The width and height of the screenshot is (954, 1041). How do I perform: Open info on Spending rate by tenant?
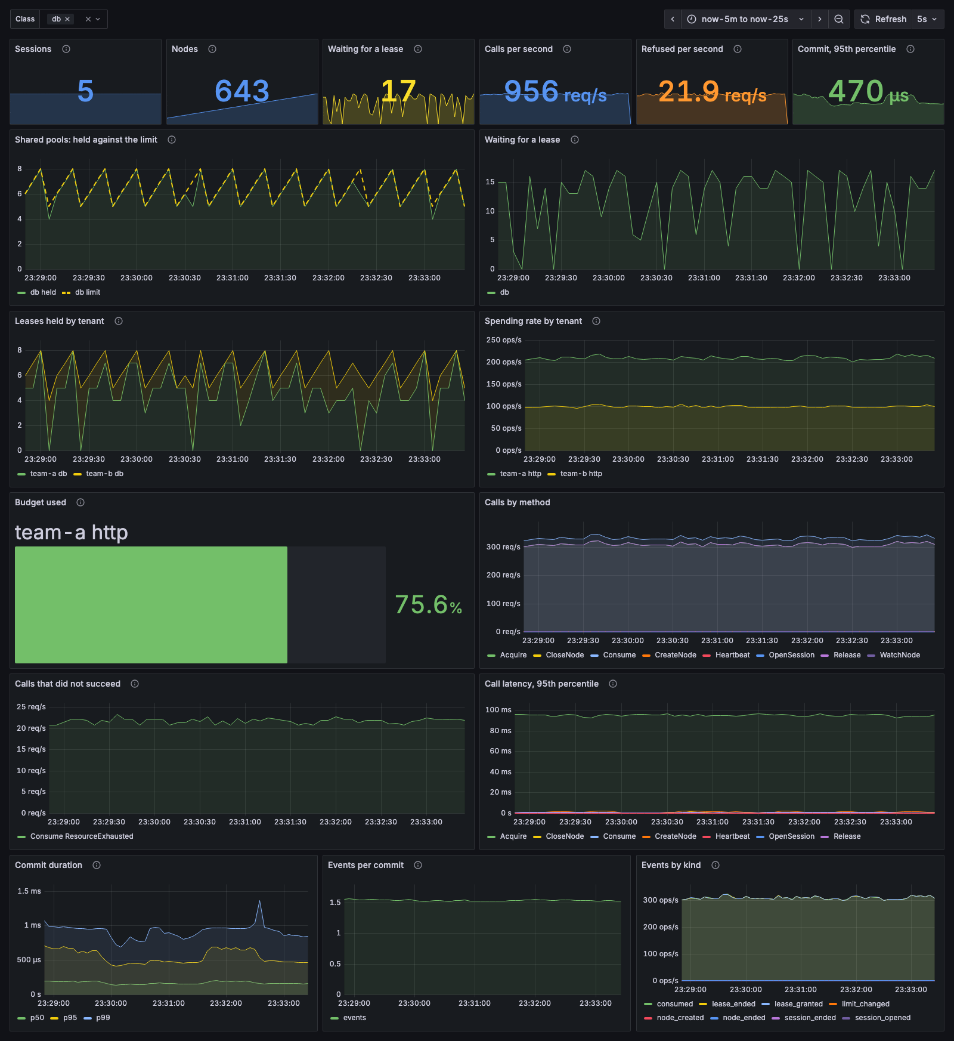pyautogui.click(x=596, y=321)
